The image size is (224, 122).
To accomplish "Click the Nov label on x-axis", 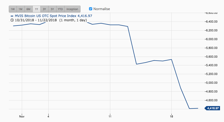I will pos(22,116).
